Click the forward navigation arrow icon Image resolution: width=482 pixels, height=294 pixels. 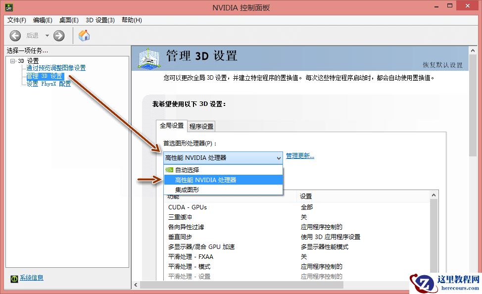[x=59, y=36]
